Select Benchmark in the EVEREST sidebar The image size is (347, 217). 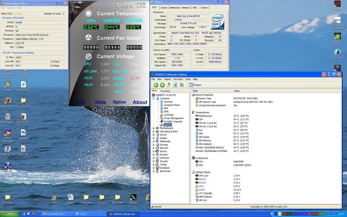click(166, 171)
